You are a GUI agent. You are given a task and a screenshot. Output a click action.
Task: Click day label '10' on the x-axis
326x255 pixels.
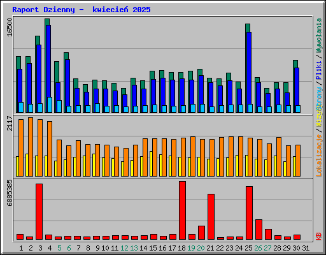pyautogui.click(x=105, y=248)
